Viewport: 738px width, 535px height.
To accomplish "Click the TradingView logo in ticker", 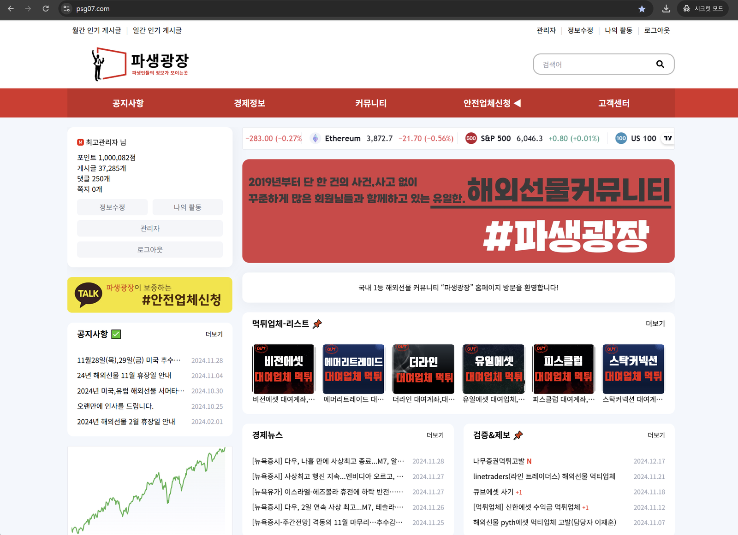I will [667, 138].
